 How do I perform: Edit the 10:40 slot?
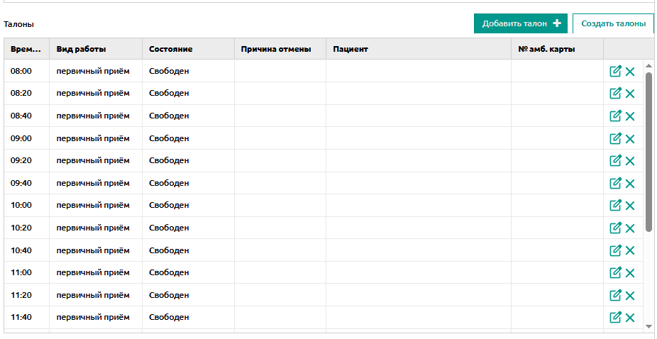tap(615, 250)
